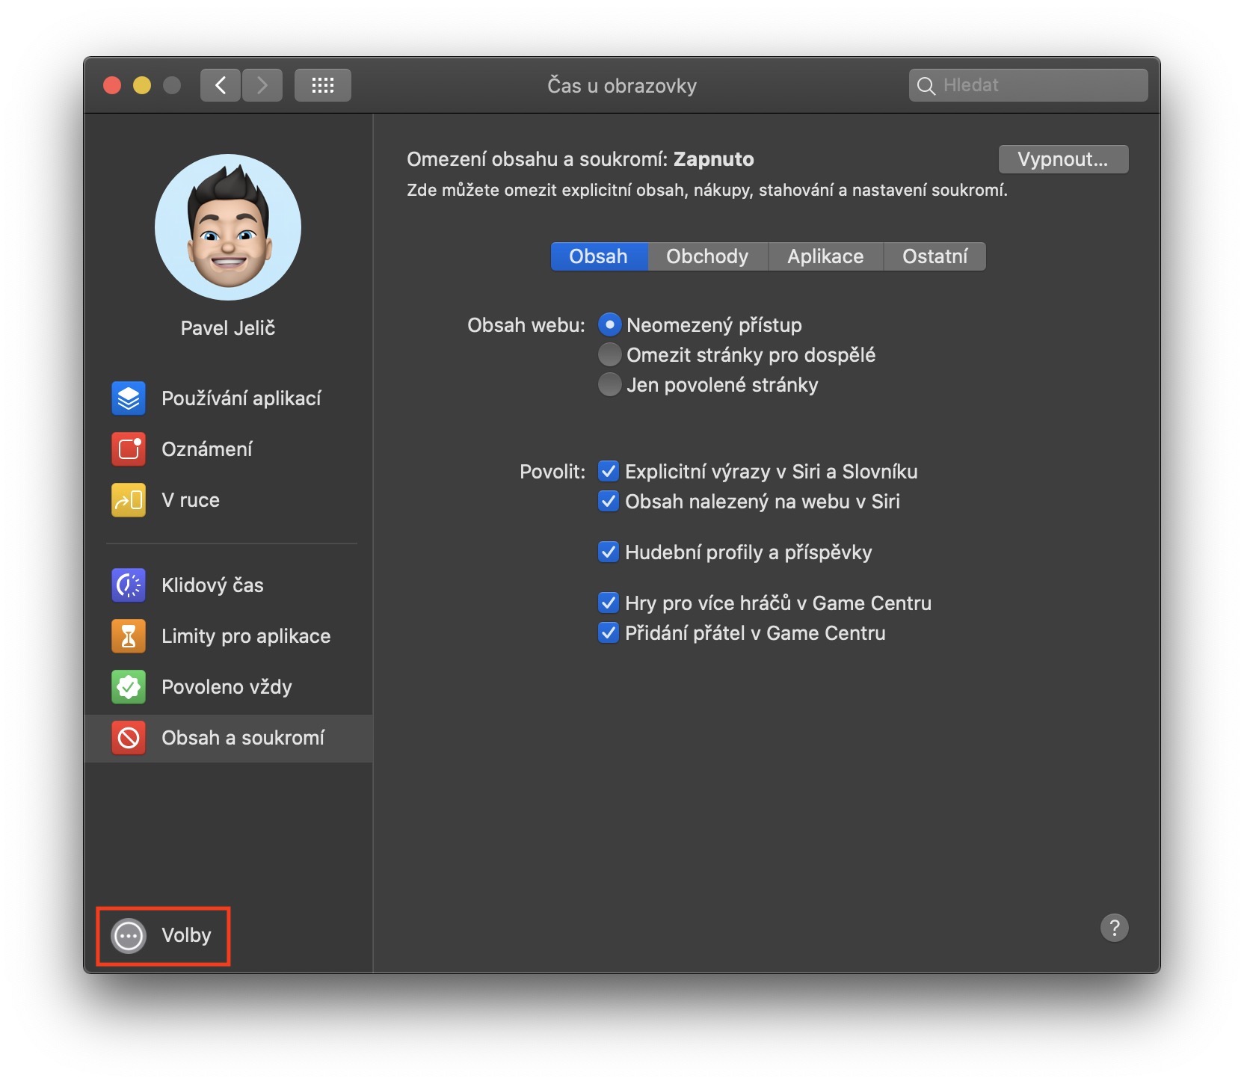The height and width of the screenshot is (1084, 1244).
Task: Click the Vypnout… button
Action: pos(1063,159)
